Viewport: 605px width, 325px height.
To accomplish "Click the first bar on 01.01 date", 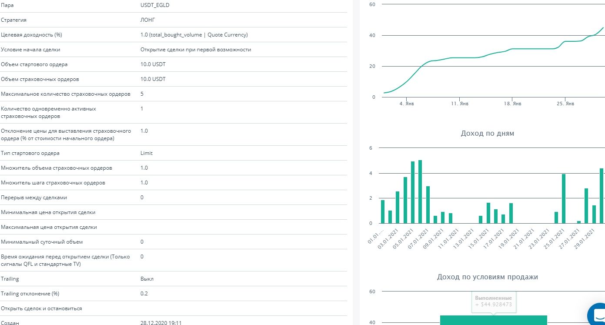I will pos(383,211).
